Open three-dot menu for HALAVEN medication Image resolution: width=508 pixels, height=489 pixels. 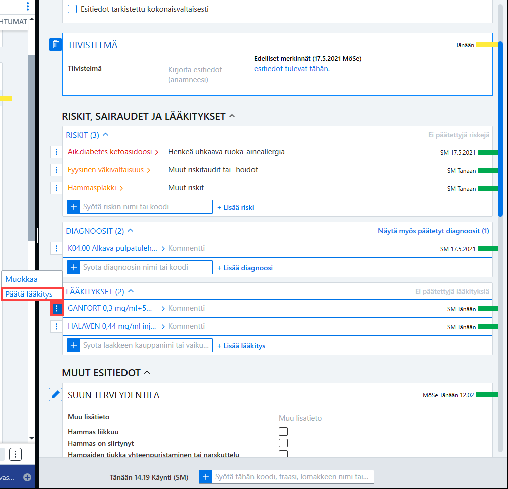[x=56, y=327]
